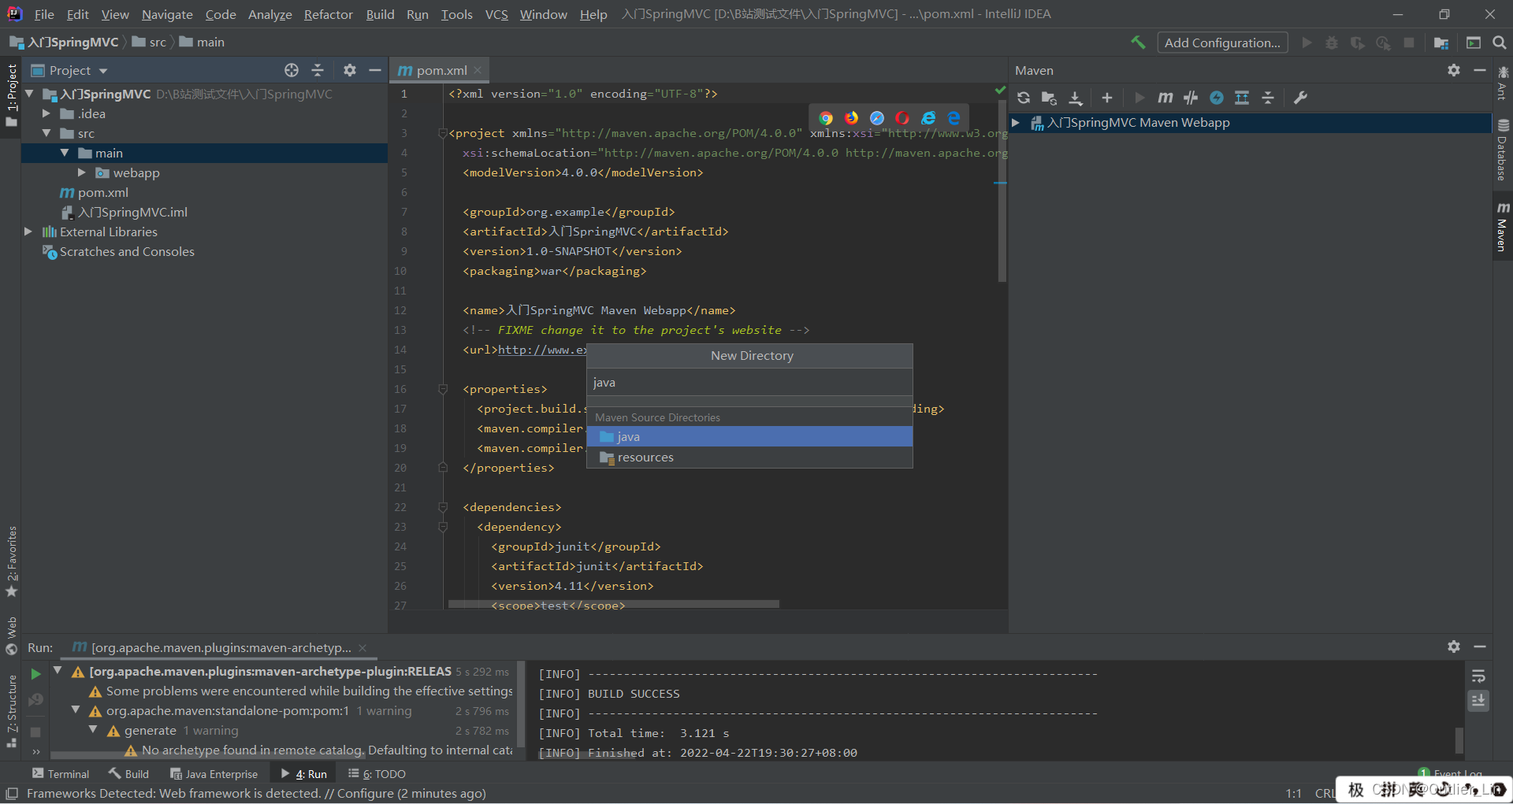The height and width of the screenshot is (804, 1513).
Task: Click Add Configuration button
Action: 1222,43
